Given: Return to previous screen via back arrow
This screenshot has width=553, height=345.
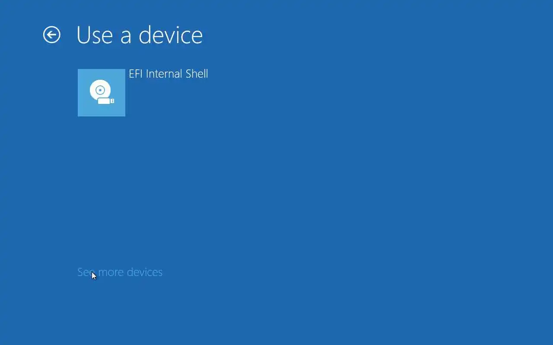Looking at the screenshot, I should [52, 35].
